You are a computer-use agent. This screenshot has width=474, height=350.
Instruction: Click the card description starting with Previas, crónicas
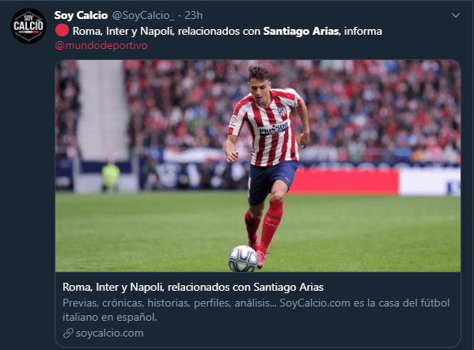pos(256,310)
